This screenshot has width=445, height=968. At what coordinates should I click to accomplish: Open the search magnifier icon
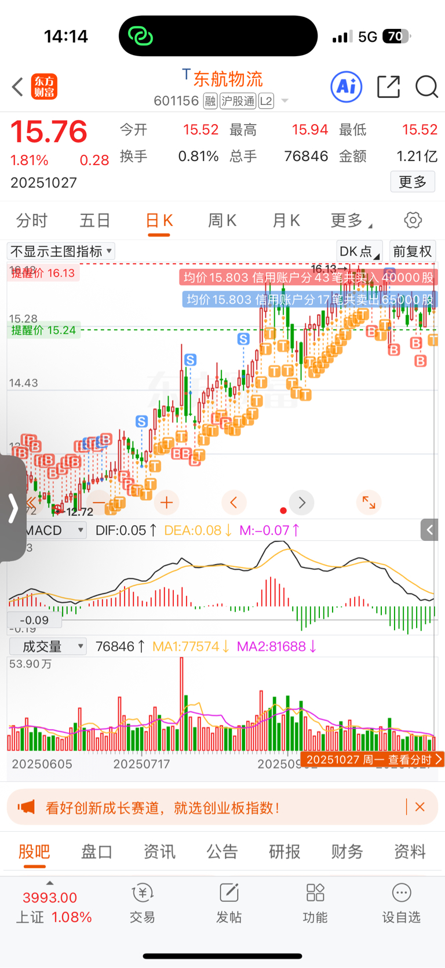[426, 87]
